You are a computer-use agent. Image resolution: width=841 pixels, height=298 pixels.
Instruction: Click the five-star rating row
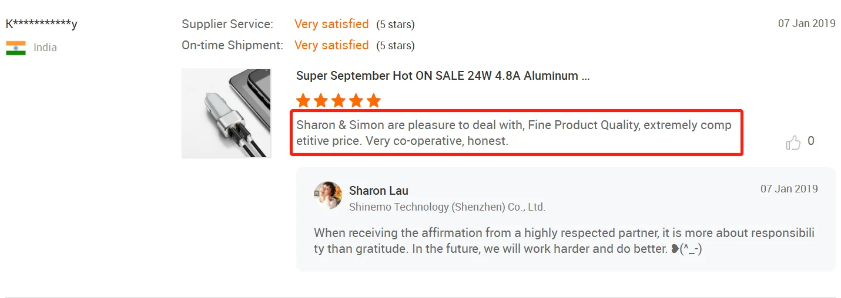339,100
